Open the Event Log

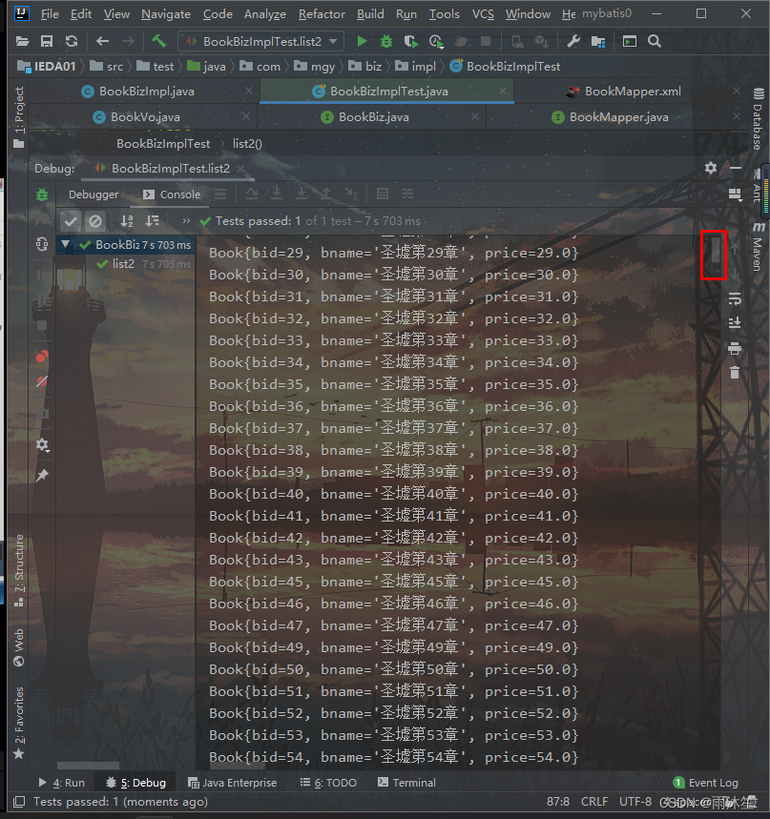[x=706, y=783]
